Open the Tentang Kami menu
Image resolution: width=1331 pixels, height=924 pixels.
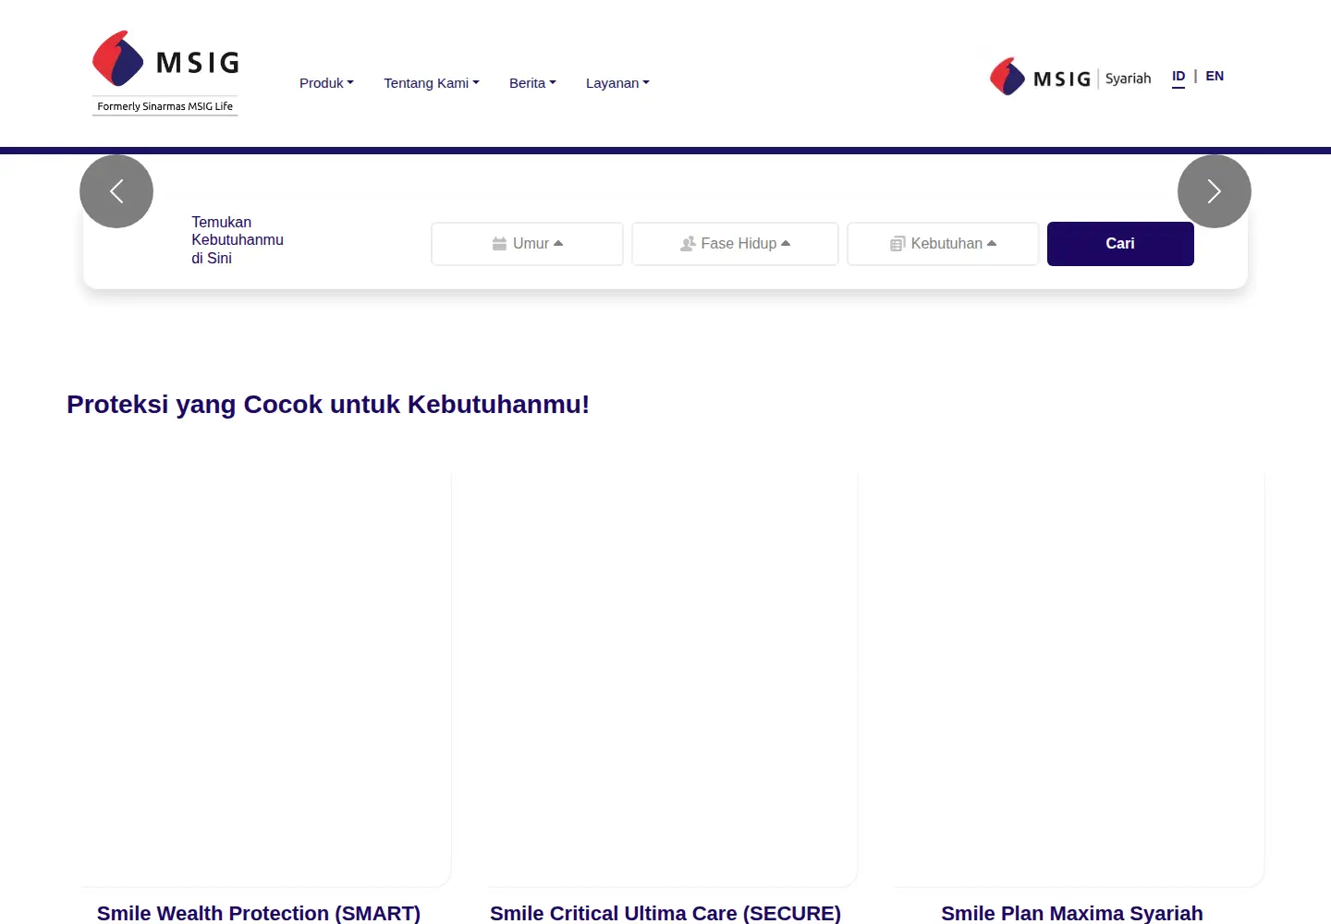pyautogui.click(x=432, y=83)
